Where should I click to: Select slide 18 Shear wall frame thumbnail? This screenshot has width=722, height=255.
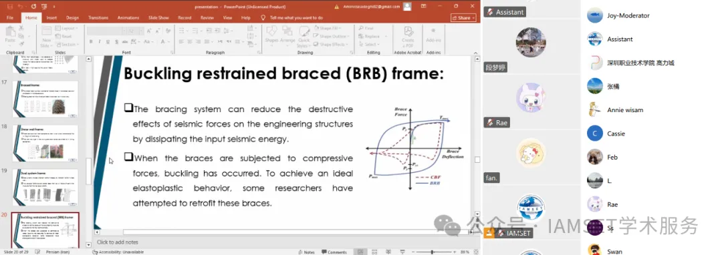coord(45,144)
